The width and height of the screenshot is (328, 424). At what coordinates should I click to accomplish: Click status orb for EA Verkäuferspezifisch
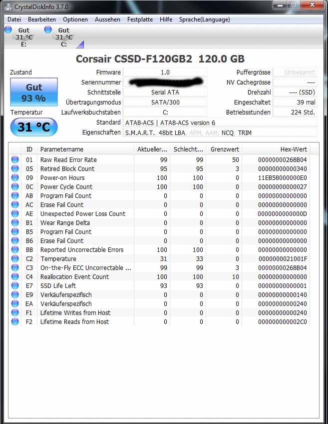pyautogui.click(x=15, y=303)
